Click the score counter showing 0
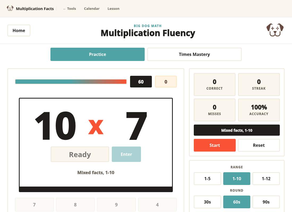The image size is (292, 212). pos(166,82)
